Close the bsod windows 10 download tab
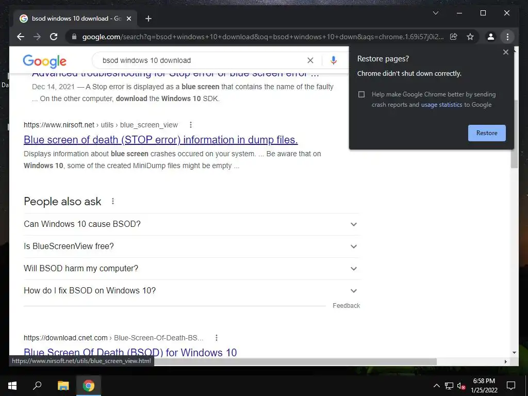528x396 pixels. pos(128,19)
